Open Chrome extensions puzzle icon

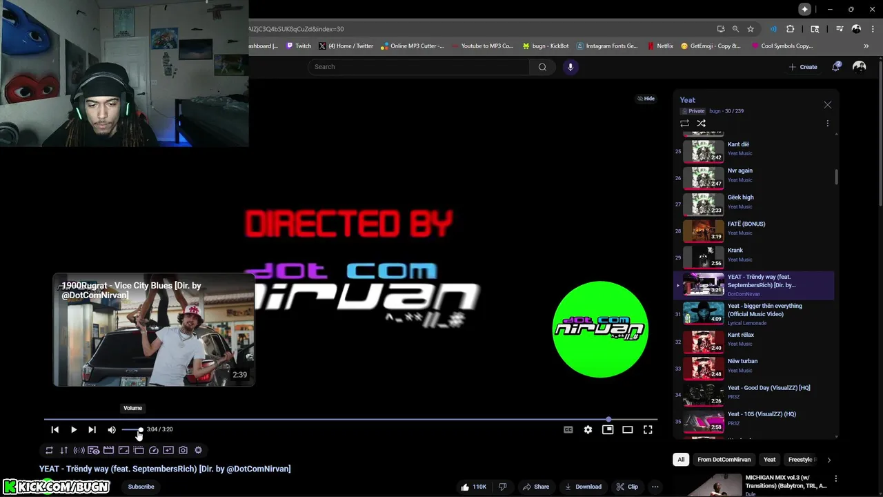coord(791,29)
